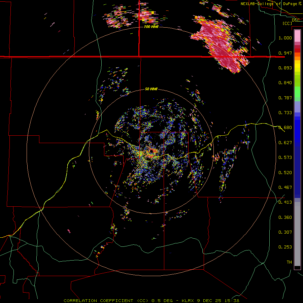Click the 0.307 legend value
This screenshot has height=303, width=303.
285,232
